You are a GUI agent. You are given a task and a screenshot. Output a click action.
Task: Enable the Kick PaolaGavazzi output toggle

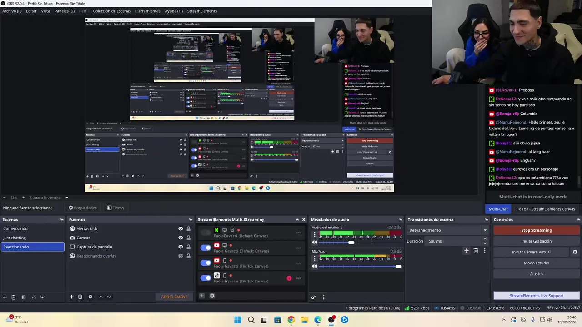(x=206, y=233)
